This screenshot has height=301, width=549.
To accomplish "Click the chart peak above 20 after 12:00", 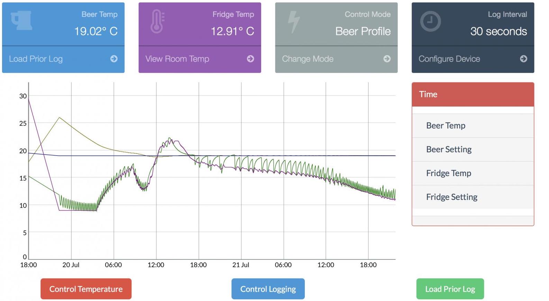I will point(170,138).
